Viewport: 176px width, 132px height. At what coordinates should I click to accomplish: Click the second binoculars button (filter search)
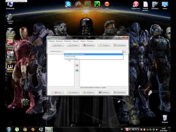73,45
